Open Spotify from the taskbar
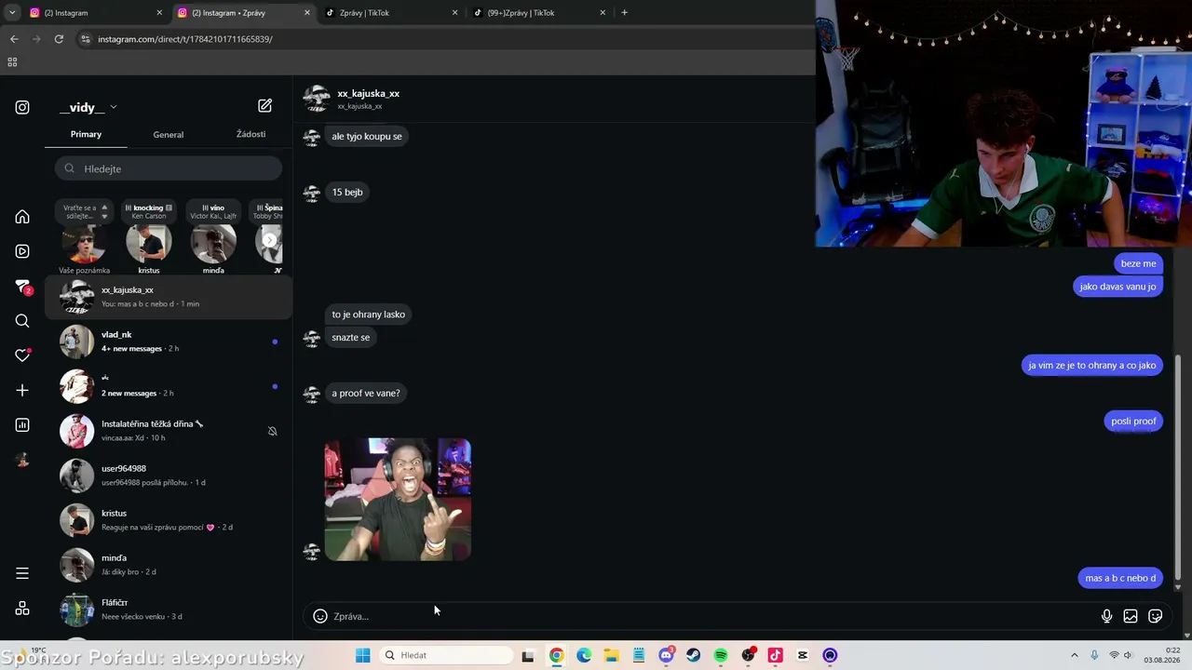 pyautogui.click(x=721, y=655)
